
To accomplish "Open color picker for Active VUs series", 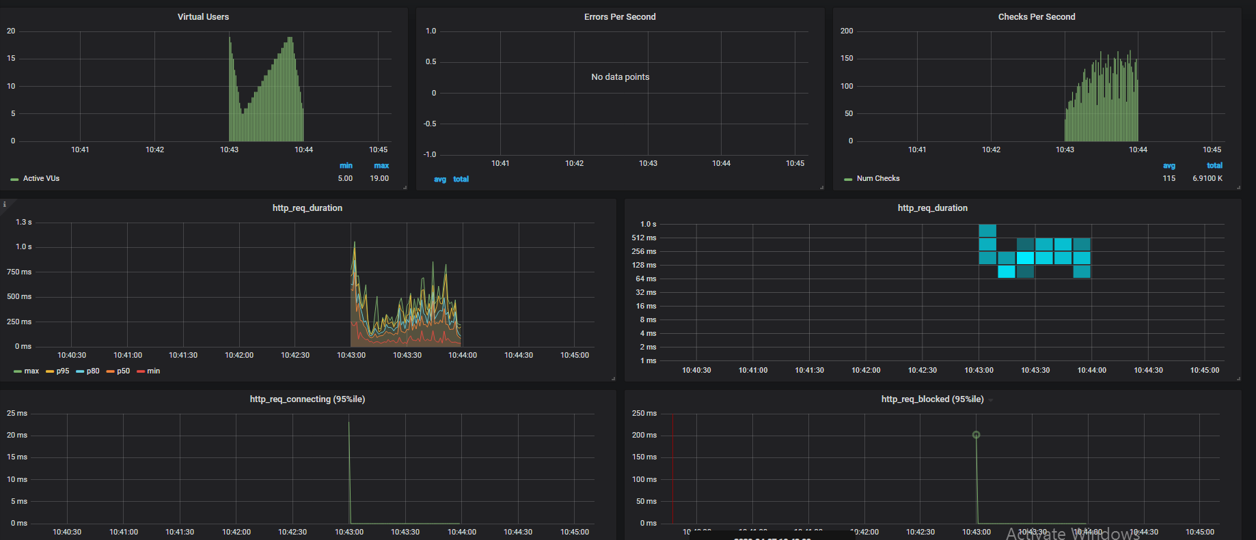I will (14, 179).
